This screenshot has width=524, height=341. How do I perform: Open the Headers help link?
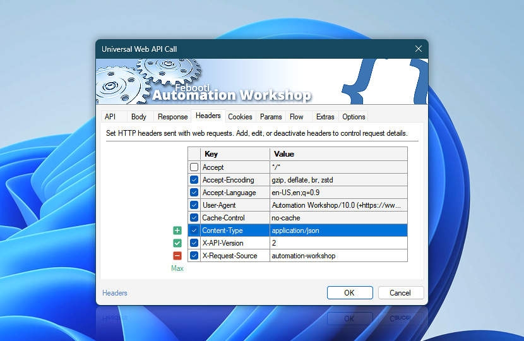(x=115, y=293)
